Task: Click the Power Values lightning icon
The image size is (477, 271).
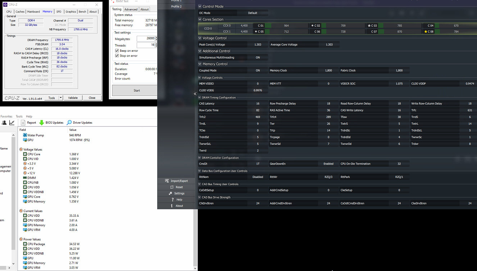Action: (21, 239)
